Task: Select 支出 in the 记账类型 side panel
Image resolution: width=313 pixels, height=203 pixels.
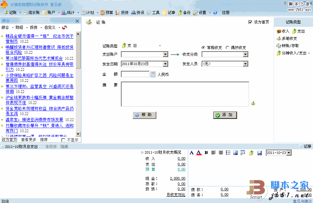Action: coord(299,31)
